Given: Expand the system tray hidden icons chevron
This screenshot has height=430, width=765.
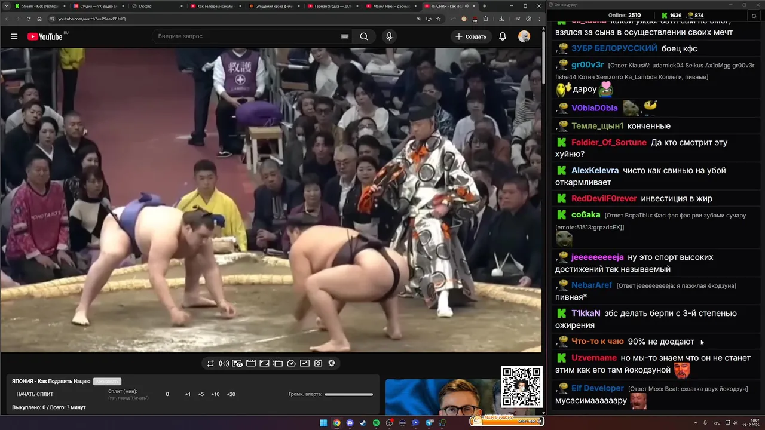Looking at the screenshot, I should (x=696, y=423).
